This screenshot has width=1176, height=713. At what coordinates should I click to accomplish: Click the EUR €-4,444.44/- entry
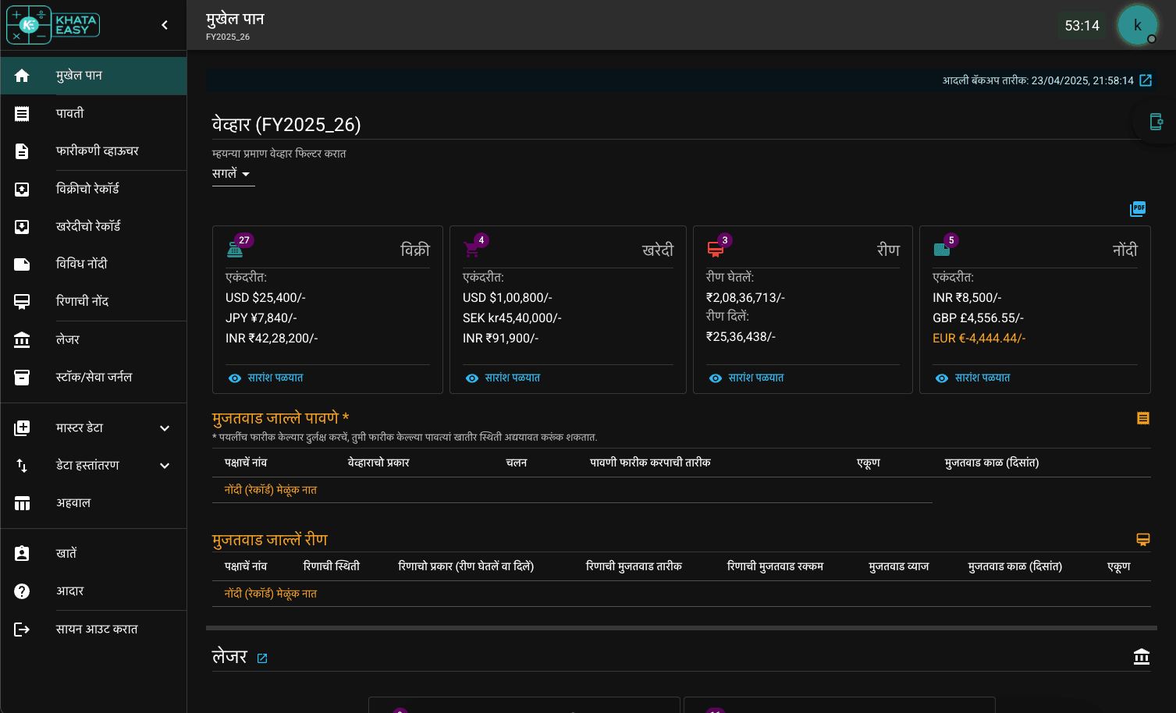pos(979,339)
